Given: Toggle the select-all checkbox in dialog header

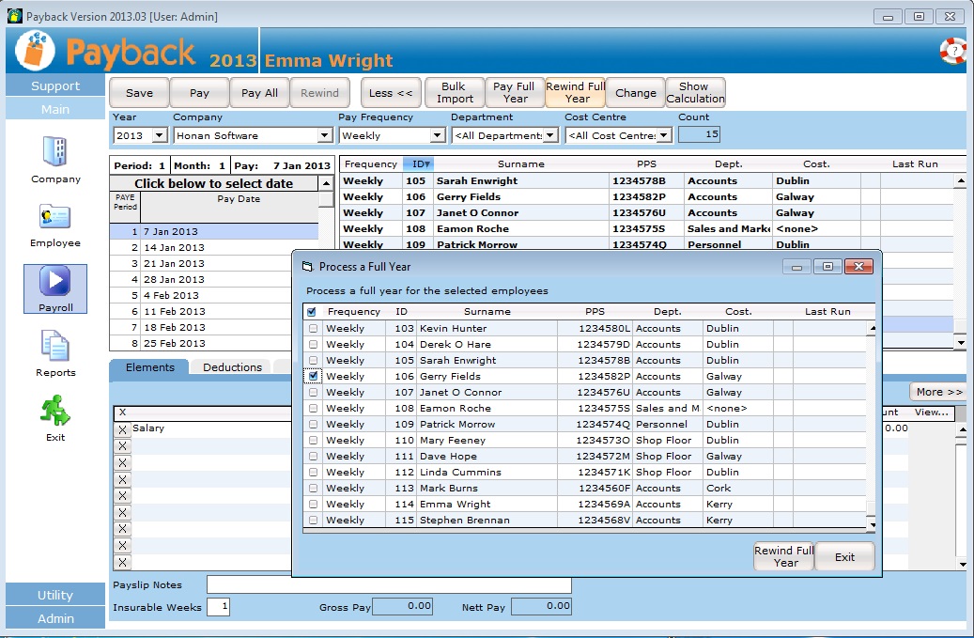Looking at the screenshot, I should coord(312,312).
